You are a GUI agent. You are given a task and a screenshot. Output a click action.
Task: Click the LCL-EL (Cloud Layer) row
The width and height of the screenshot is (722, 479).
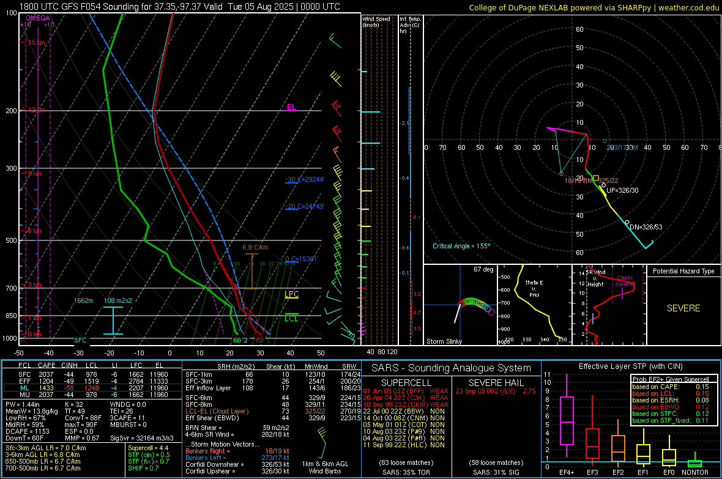click(x=273, y=411)
